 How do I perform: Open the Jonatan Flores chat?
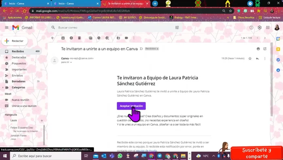(x=19, y=135)
